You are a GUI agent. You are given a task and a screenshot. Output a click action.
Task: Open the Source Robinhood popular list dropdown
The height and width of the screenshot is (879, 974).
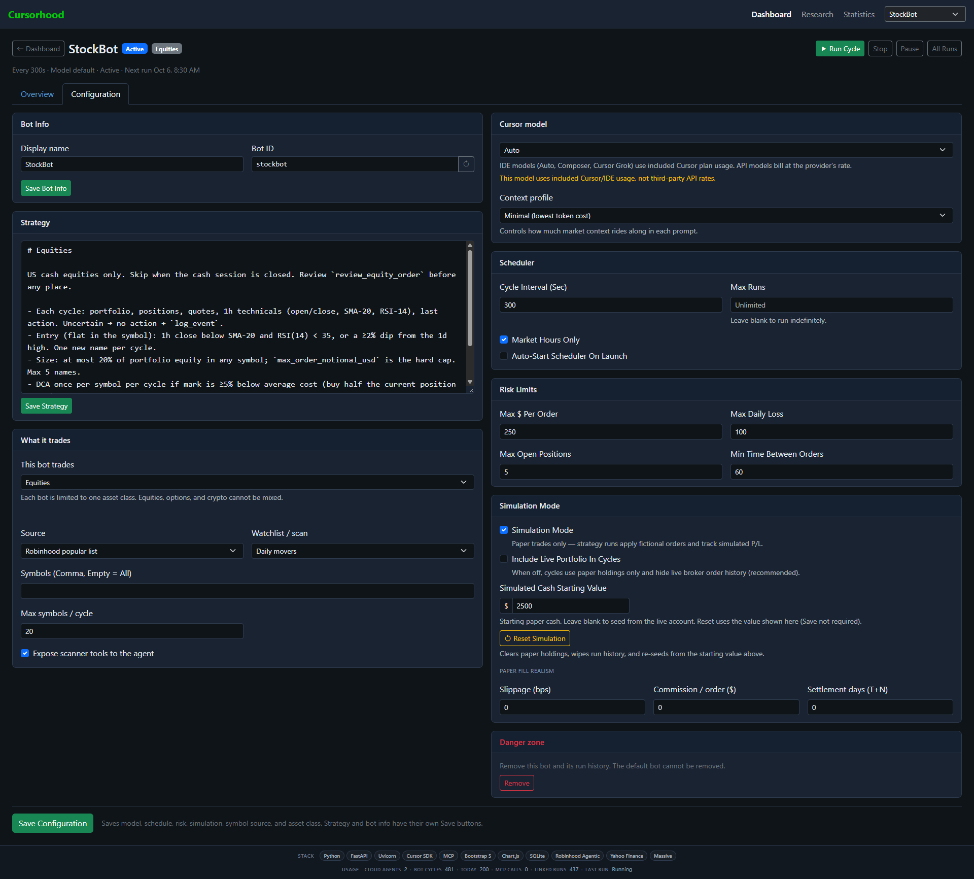pyautogui.click(x=132, y=551)
